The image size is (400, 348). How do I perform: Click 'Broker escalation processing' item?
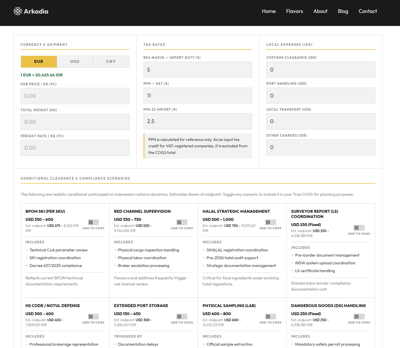(x=144, y=266)
